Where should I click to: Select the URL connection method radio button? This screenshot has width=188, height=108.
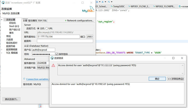[x=47, y=28]
